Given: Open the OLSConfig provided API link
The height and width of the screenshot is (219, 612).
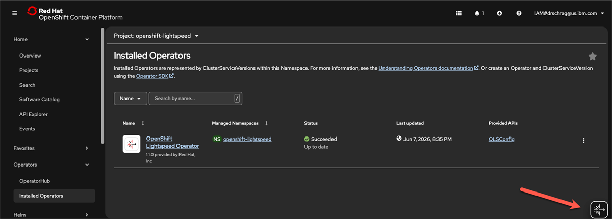Looking at the screenshot, I should pyautogui.click(x=501, y=139).
